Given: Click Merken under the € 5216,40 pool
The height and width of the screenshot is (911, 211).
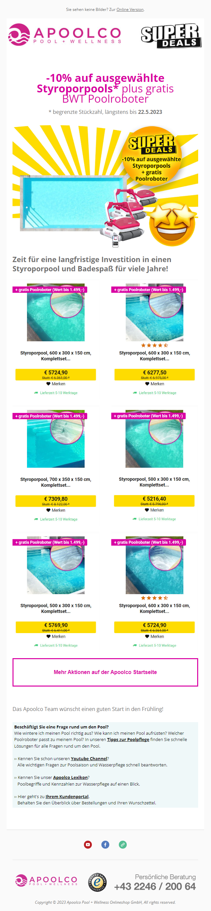Looking at the screenshot, I should (154, 510).
